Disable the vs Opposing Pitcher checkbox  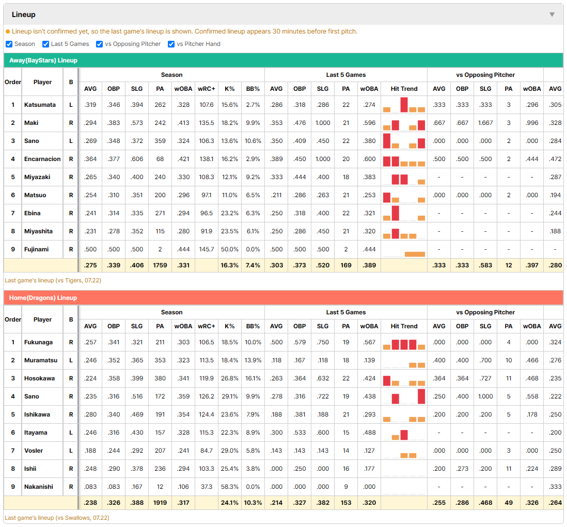[x=99, y=44]
